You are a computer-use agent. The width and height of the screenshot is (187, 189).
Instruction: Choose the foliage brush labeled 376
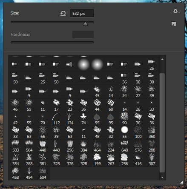click(70, 160)
